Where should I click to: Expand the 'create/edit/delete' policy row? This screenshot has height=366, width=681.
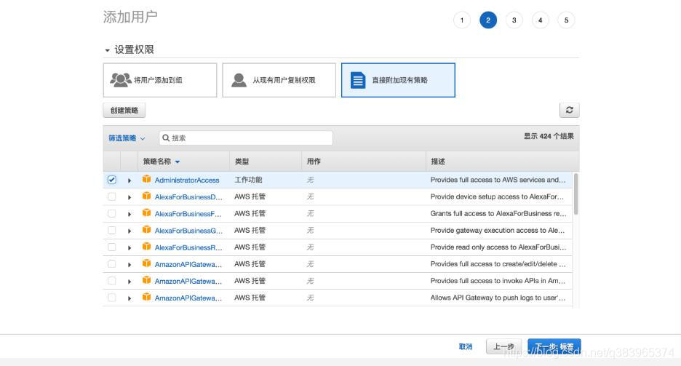pyautogui.click(x=130, y=264)
